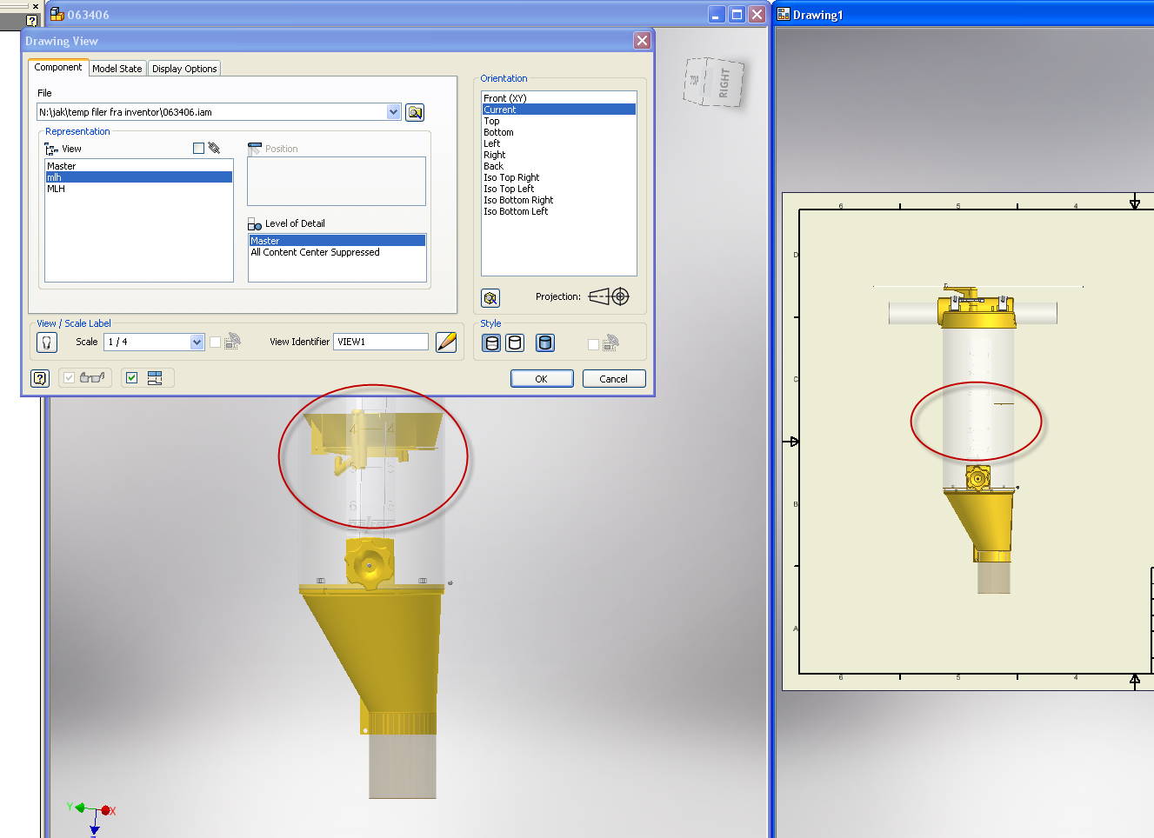Screen dimensions: 1154x838
Task: Click the pencil icon beside View Identifier
Action: [x=444, y=343]
